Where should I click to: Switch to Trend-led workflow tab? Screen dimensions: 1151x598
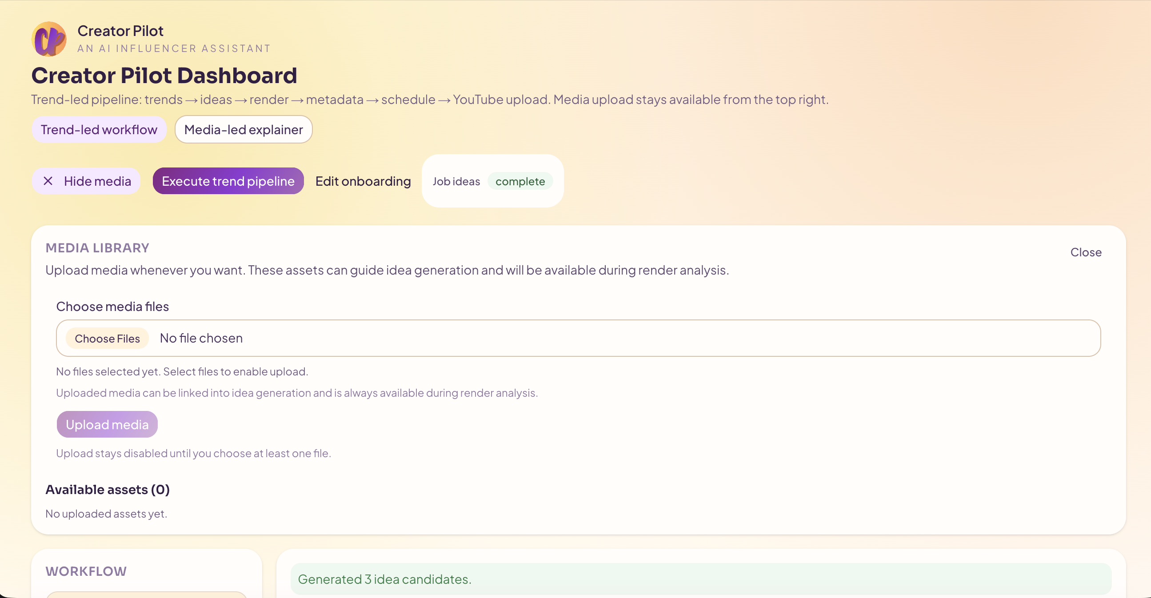(99, 130)
